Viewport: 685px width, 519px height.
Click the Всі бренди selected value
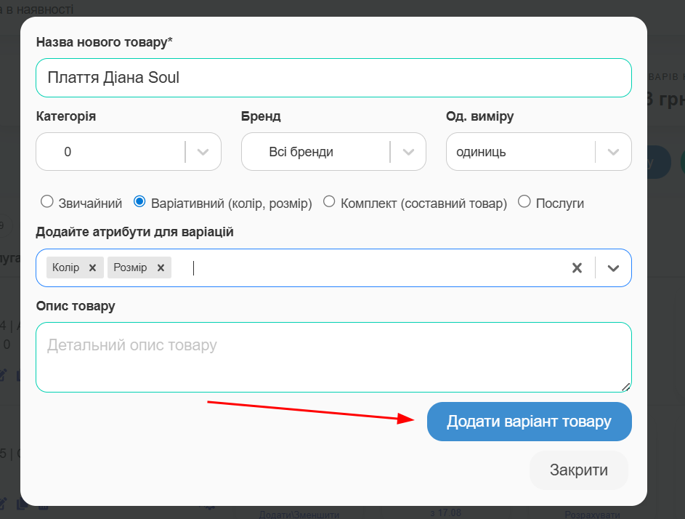[x=301, y=152]
